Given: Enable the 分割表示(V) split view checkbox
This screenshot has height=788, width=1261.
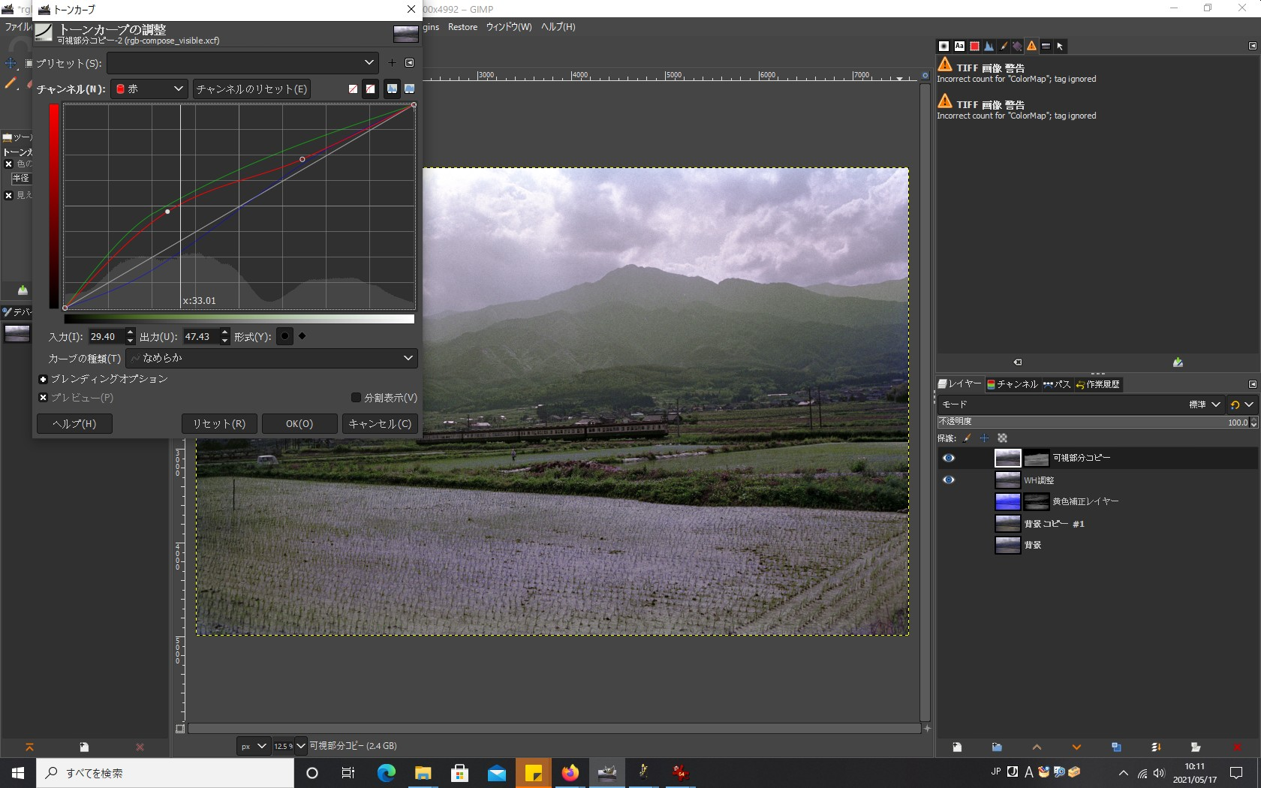Looking at the screenshot, I should [356, 398].
